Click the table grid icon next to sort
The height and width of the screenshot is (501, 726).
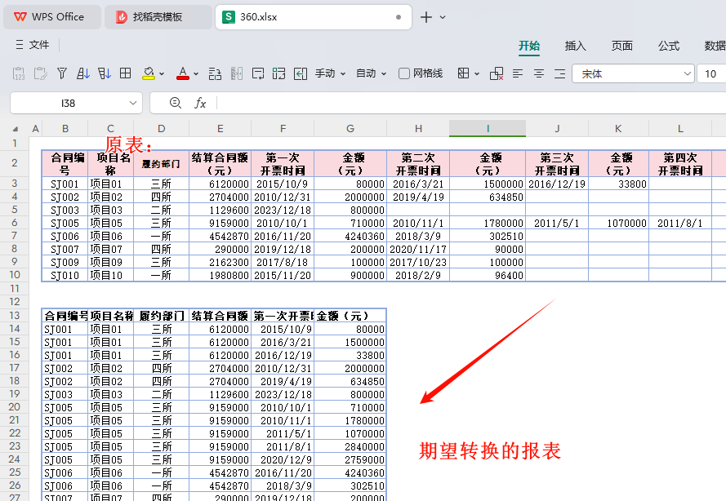coord(125,73)
